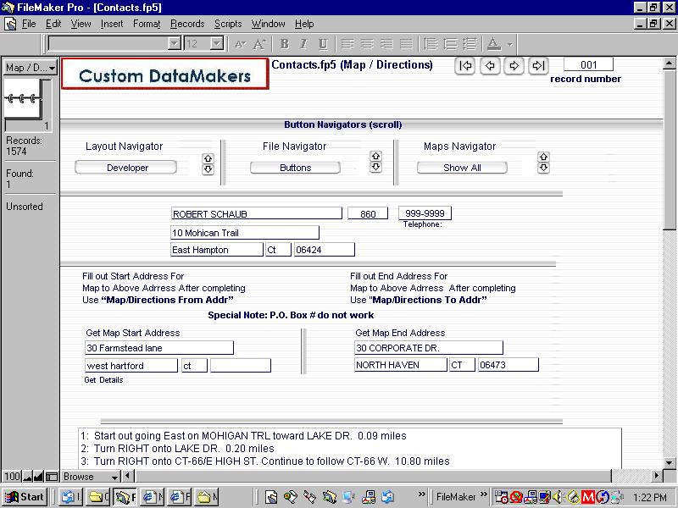
Task: Click the record number field 001
Action: pyautogui.click(x=588, y=65)
